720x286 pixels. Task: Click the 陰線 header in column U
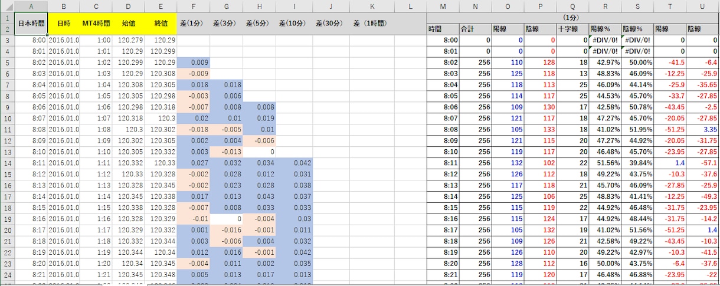(702, 29)
